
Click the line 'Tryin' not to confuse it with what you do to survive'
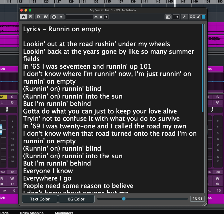tap(101, 119)
